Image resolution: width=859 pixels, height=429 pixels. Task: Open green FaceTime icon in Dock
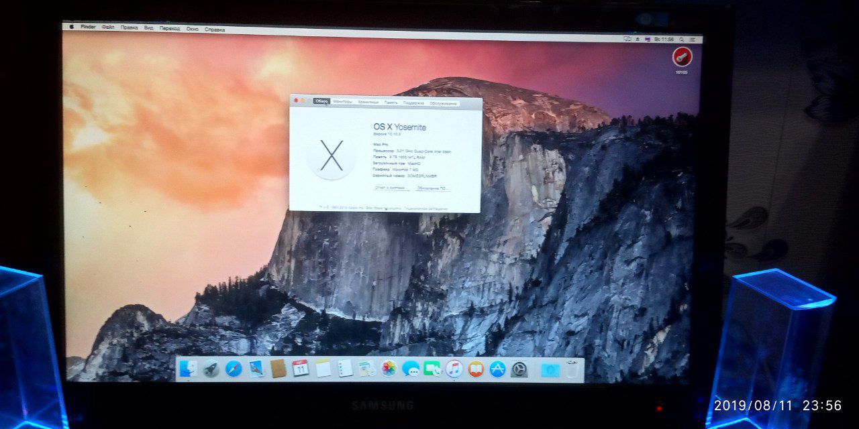[x=432, y=368]
